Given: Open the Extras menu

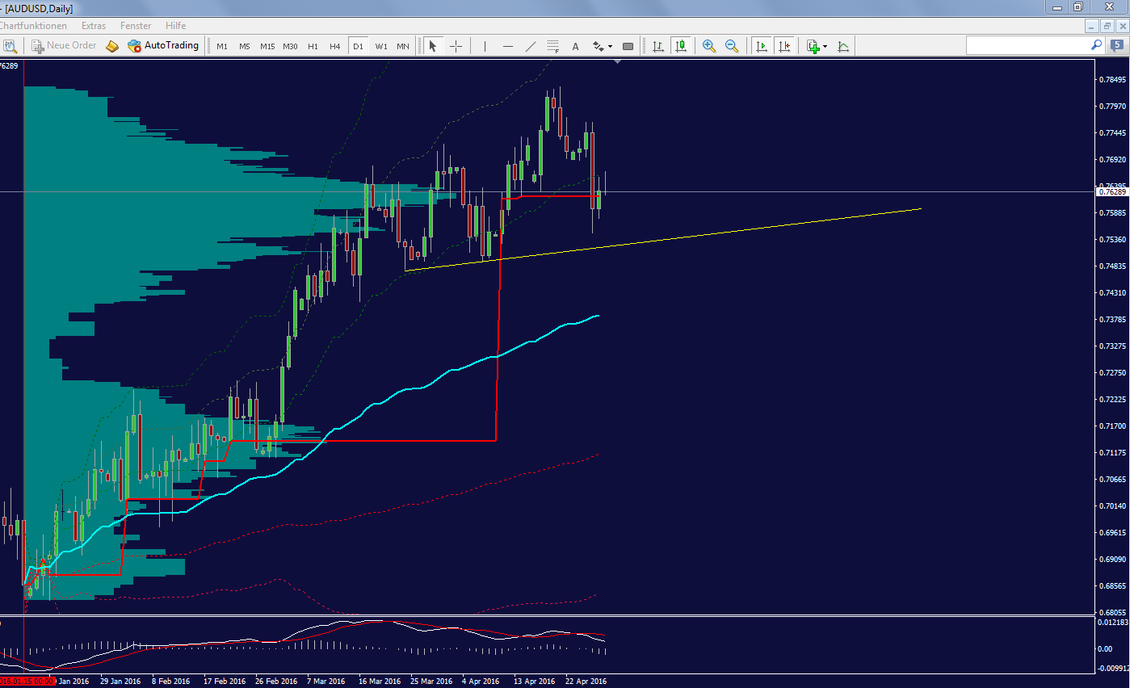Looking at the screenshot, I should coord(94,26).
